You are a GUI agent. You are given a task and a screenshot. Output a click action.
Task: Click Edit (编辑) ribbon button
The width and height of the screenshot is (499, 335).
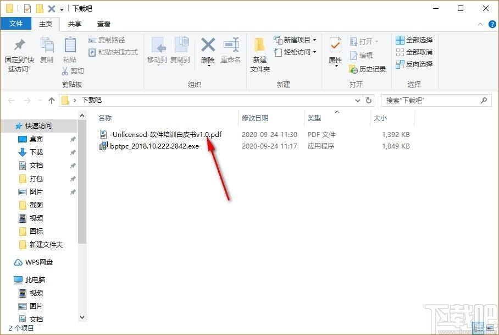[x=361, y=56]
